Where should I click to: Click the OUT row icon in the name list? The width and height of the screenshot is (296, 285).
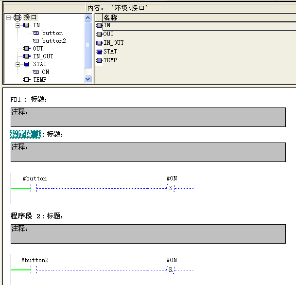pos(99,34)
